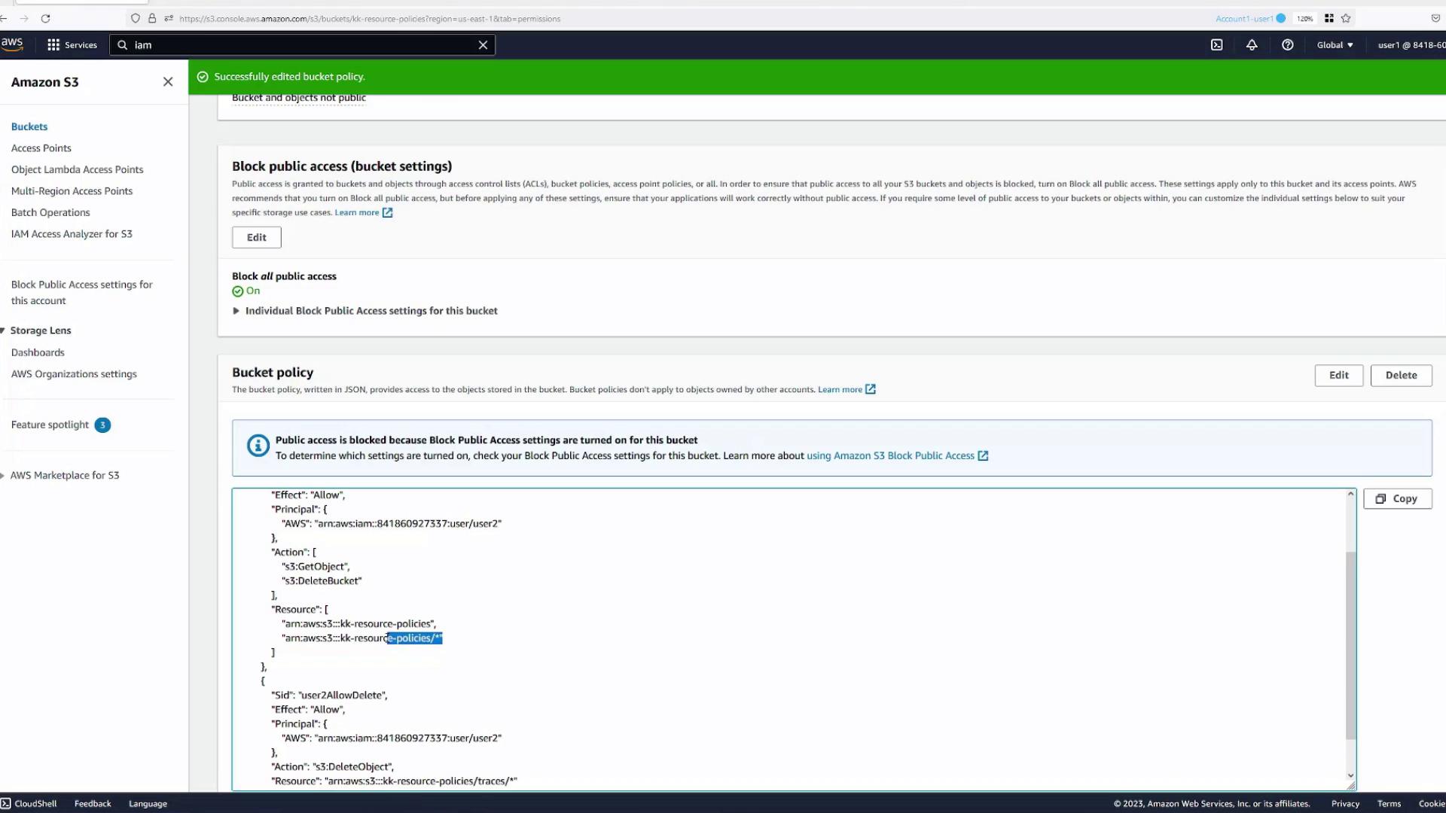Open the help question-mark icon
The width and height of the screenshot is (1446, 813).
point(1287,45)
